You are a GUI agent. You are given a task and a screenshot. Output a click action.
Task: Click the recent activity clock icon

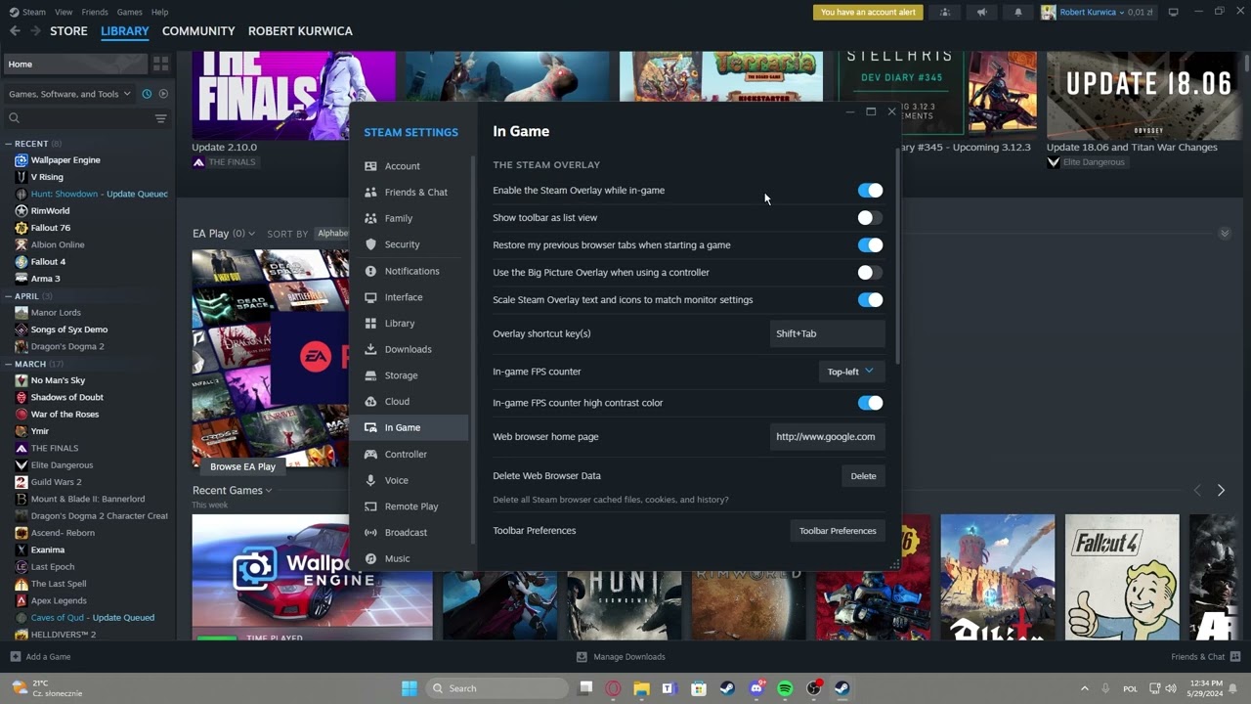[147, 94]
